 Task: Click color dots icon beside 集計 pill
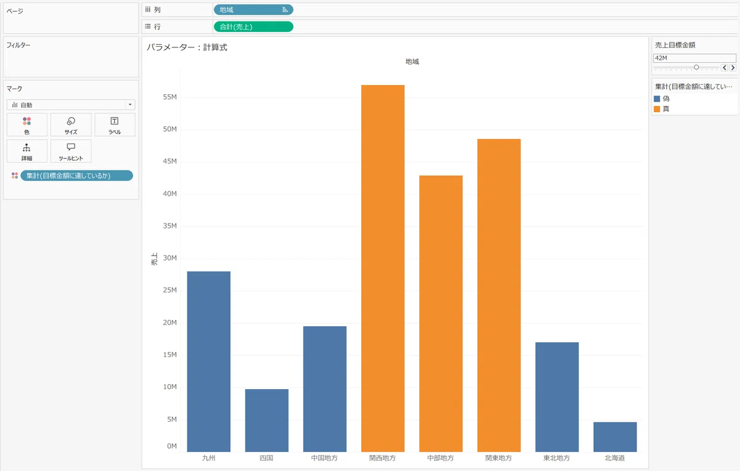click(14, 175)
